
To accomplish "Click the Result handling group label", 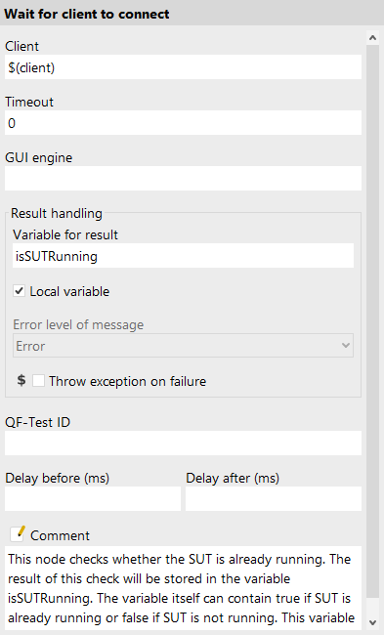I will (57, 213).
